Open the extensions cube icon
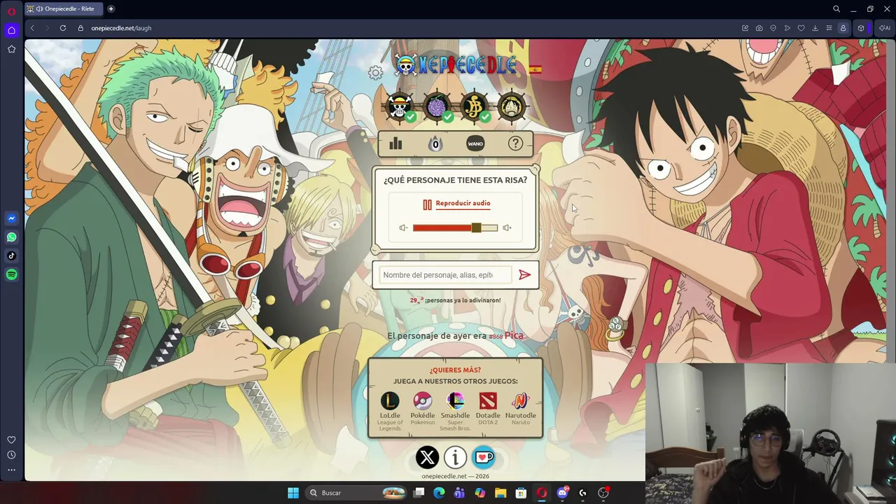The height and width of the screenshot is (504, 896). [x=861, y=28]
